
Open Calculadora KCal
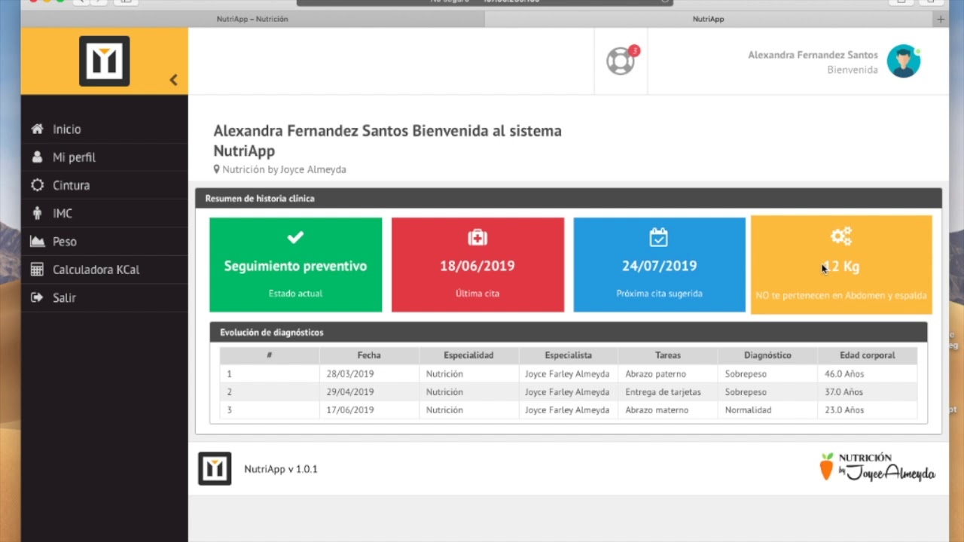click(x=105, y=269)
